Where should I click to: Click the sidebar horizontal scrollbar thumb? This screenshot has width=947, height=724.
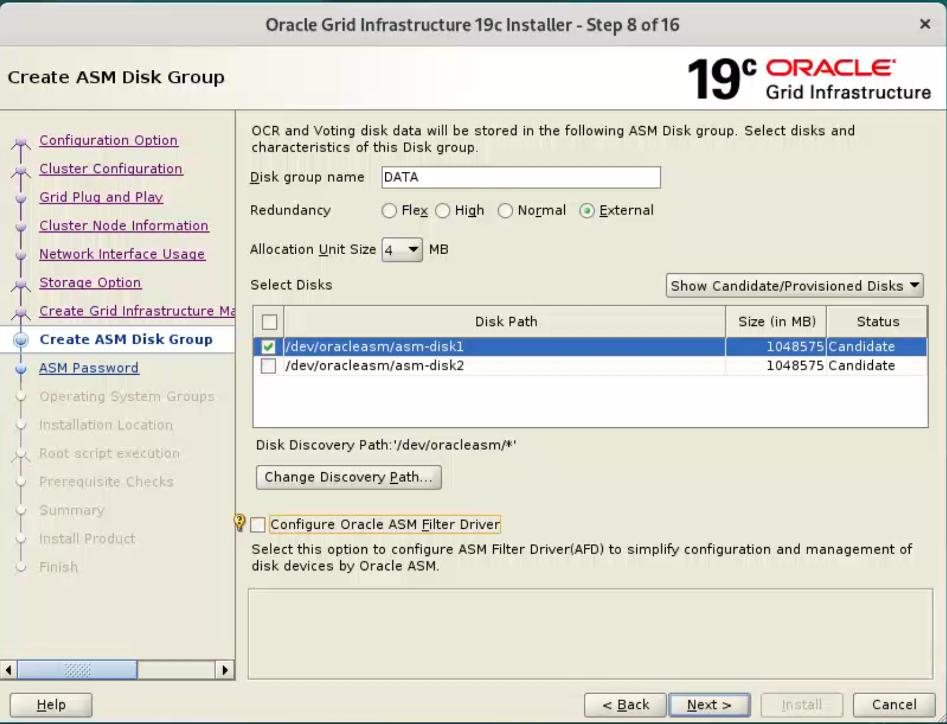point(77,670)
